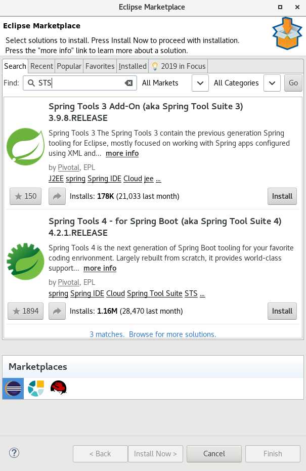Click the magnifier icon in Find field
Viewport: 306px width, 471px height.
(31, 83)
